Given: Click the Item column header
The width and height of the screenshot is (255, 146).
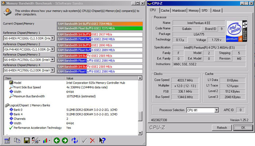Looking at the screenshot, I should [34, 78].
